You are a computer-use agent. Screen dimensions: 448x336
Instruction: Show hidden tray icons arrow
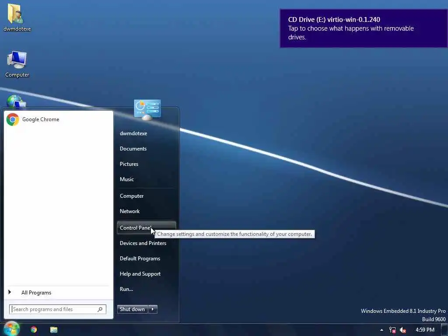point(381,330)
